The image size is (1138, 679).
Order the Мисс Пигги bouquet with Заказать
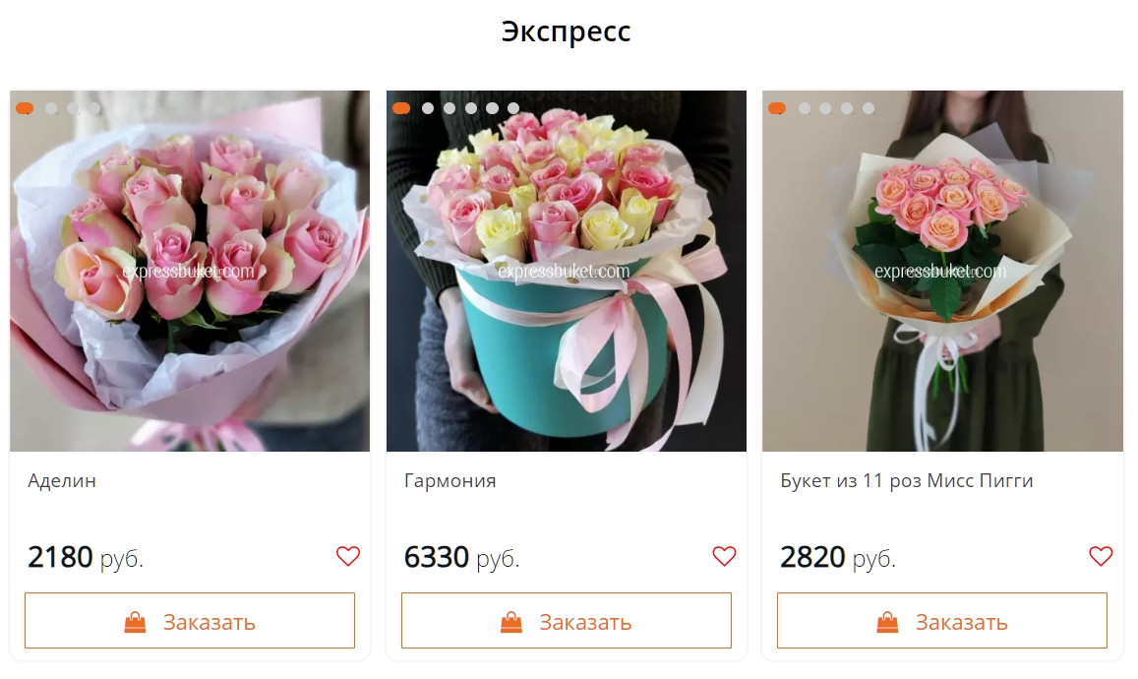pos(942,620)
